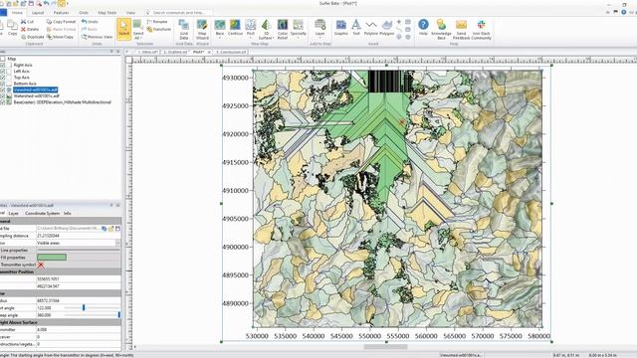Select the Polygon drawing tool
This screenshot has width=637, height=358.
(387, 28)
